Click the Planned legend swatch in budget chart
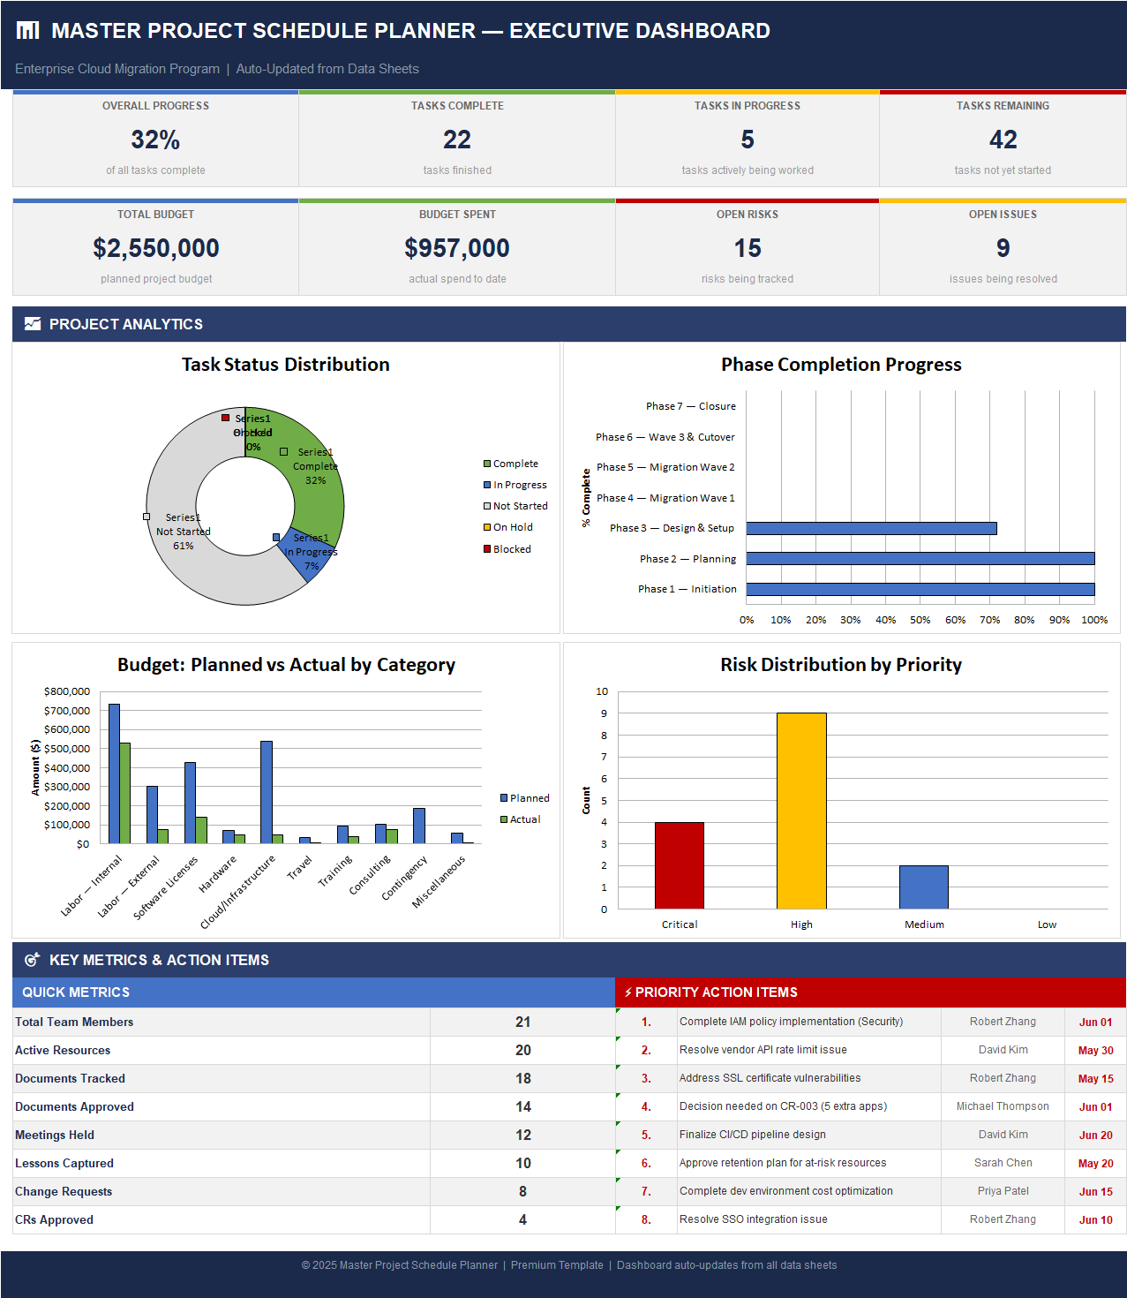 504,798
